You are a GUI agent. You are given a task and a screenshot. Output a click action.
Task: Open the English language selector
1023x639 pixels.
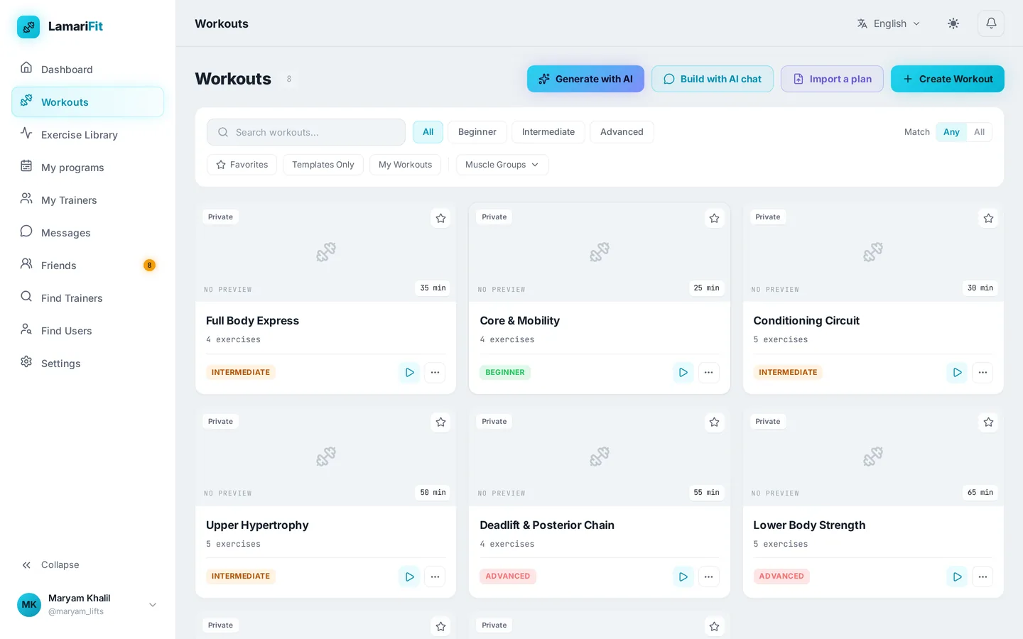tap(889, 23)
